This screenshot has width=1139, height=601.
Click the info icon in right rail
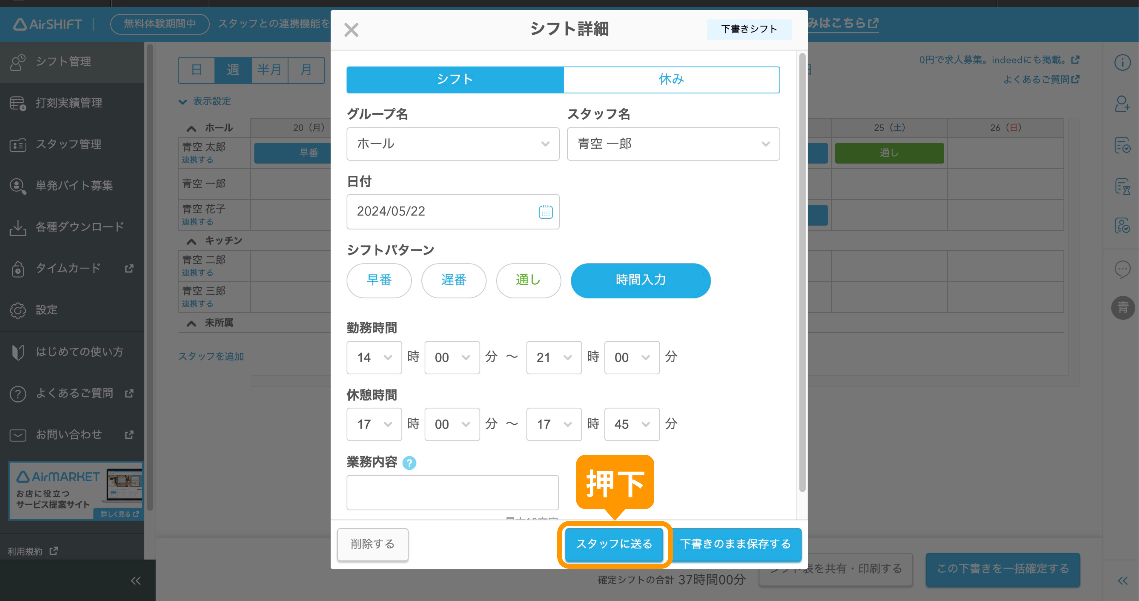pyautogui.click(x=1122, y=62)
